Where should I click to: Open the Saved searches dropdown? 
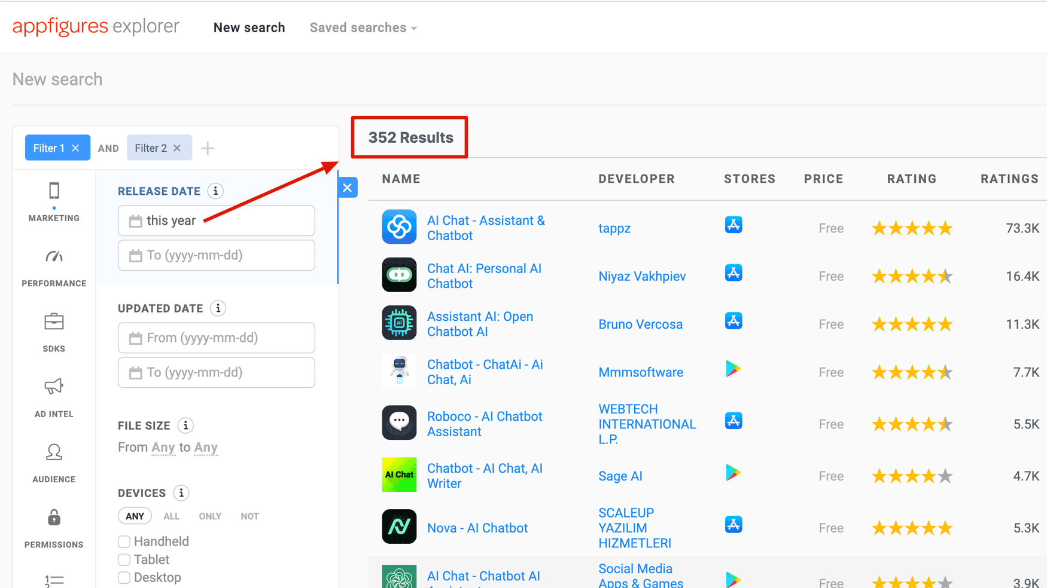coord(363,27)
